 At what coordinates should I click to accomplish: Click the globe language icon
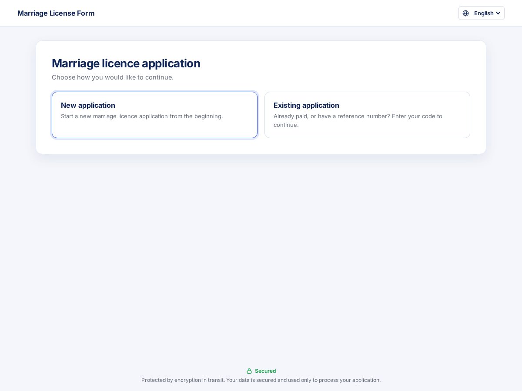(466, 13)
